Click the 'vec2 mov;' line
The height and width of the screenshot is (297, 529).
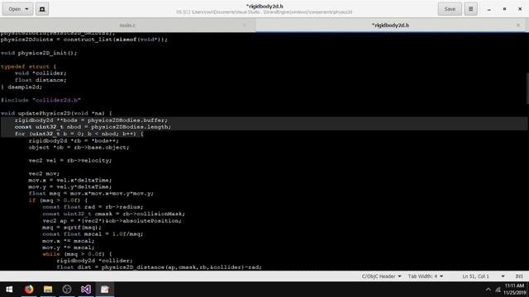pos(44,174)
